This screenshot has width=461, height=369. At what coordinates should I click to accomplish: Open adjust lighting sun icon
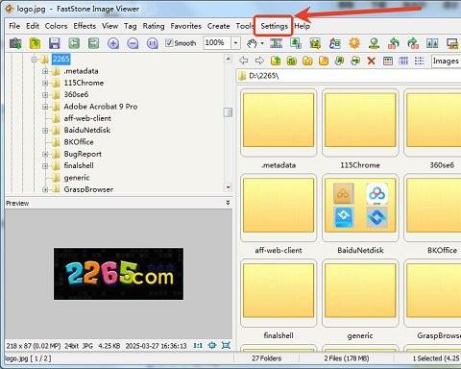click(354, 43)
